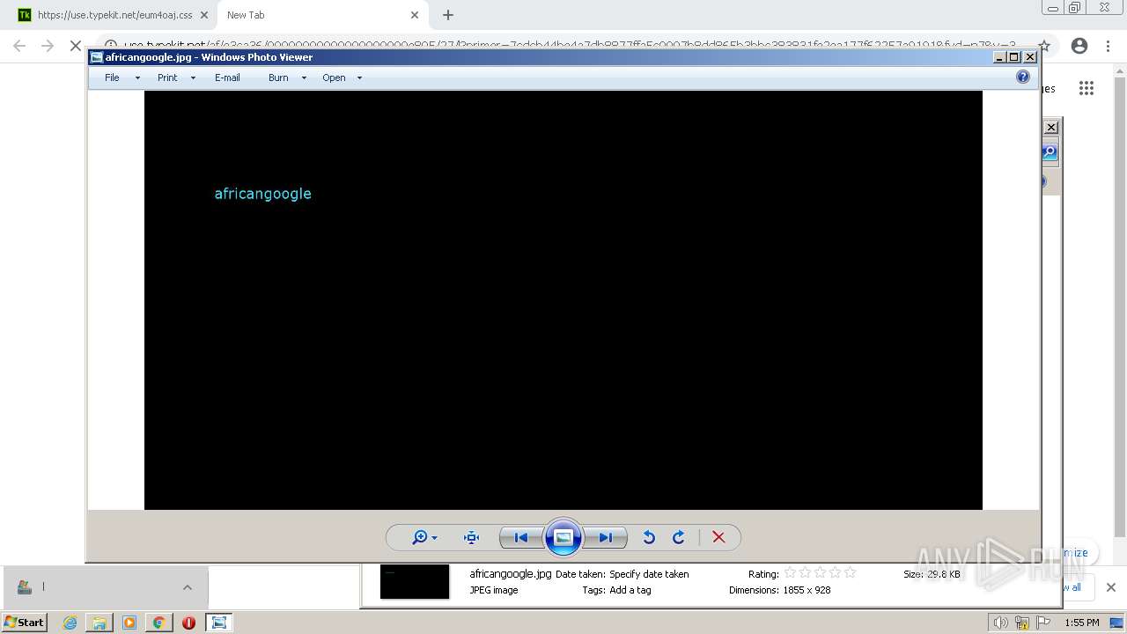Click the Photo Viewer taskbar button
Viewport: 1127px width, 634px height.
coord(218,623)
